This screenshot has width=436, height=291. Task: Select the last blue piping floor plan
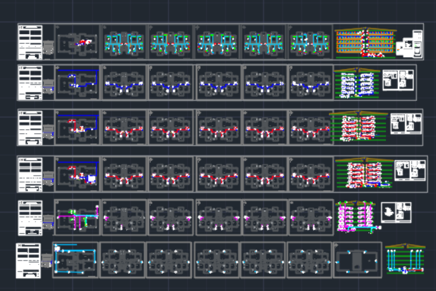(311, 82)
